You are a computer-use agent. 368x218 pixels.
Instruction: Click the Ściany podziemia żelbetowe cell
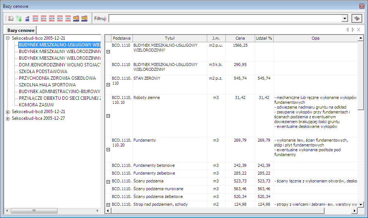(x=170, y=196)
